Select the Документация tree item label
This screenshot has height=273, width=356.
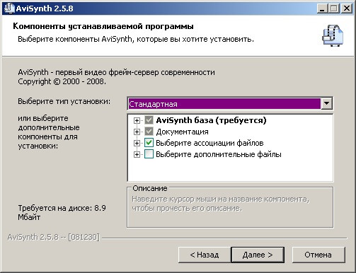tap(182, 132)
